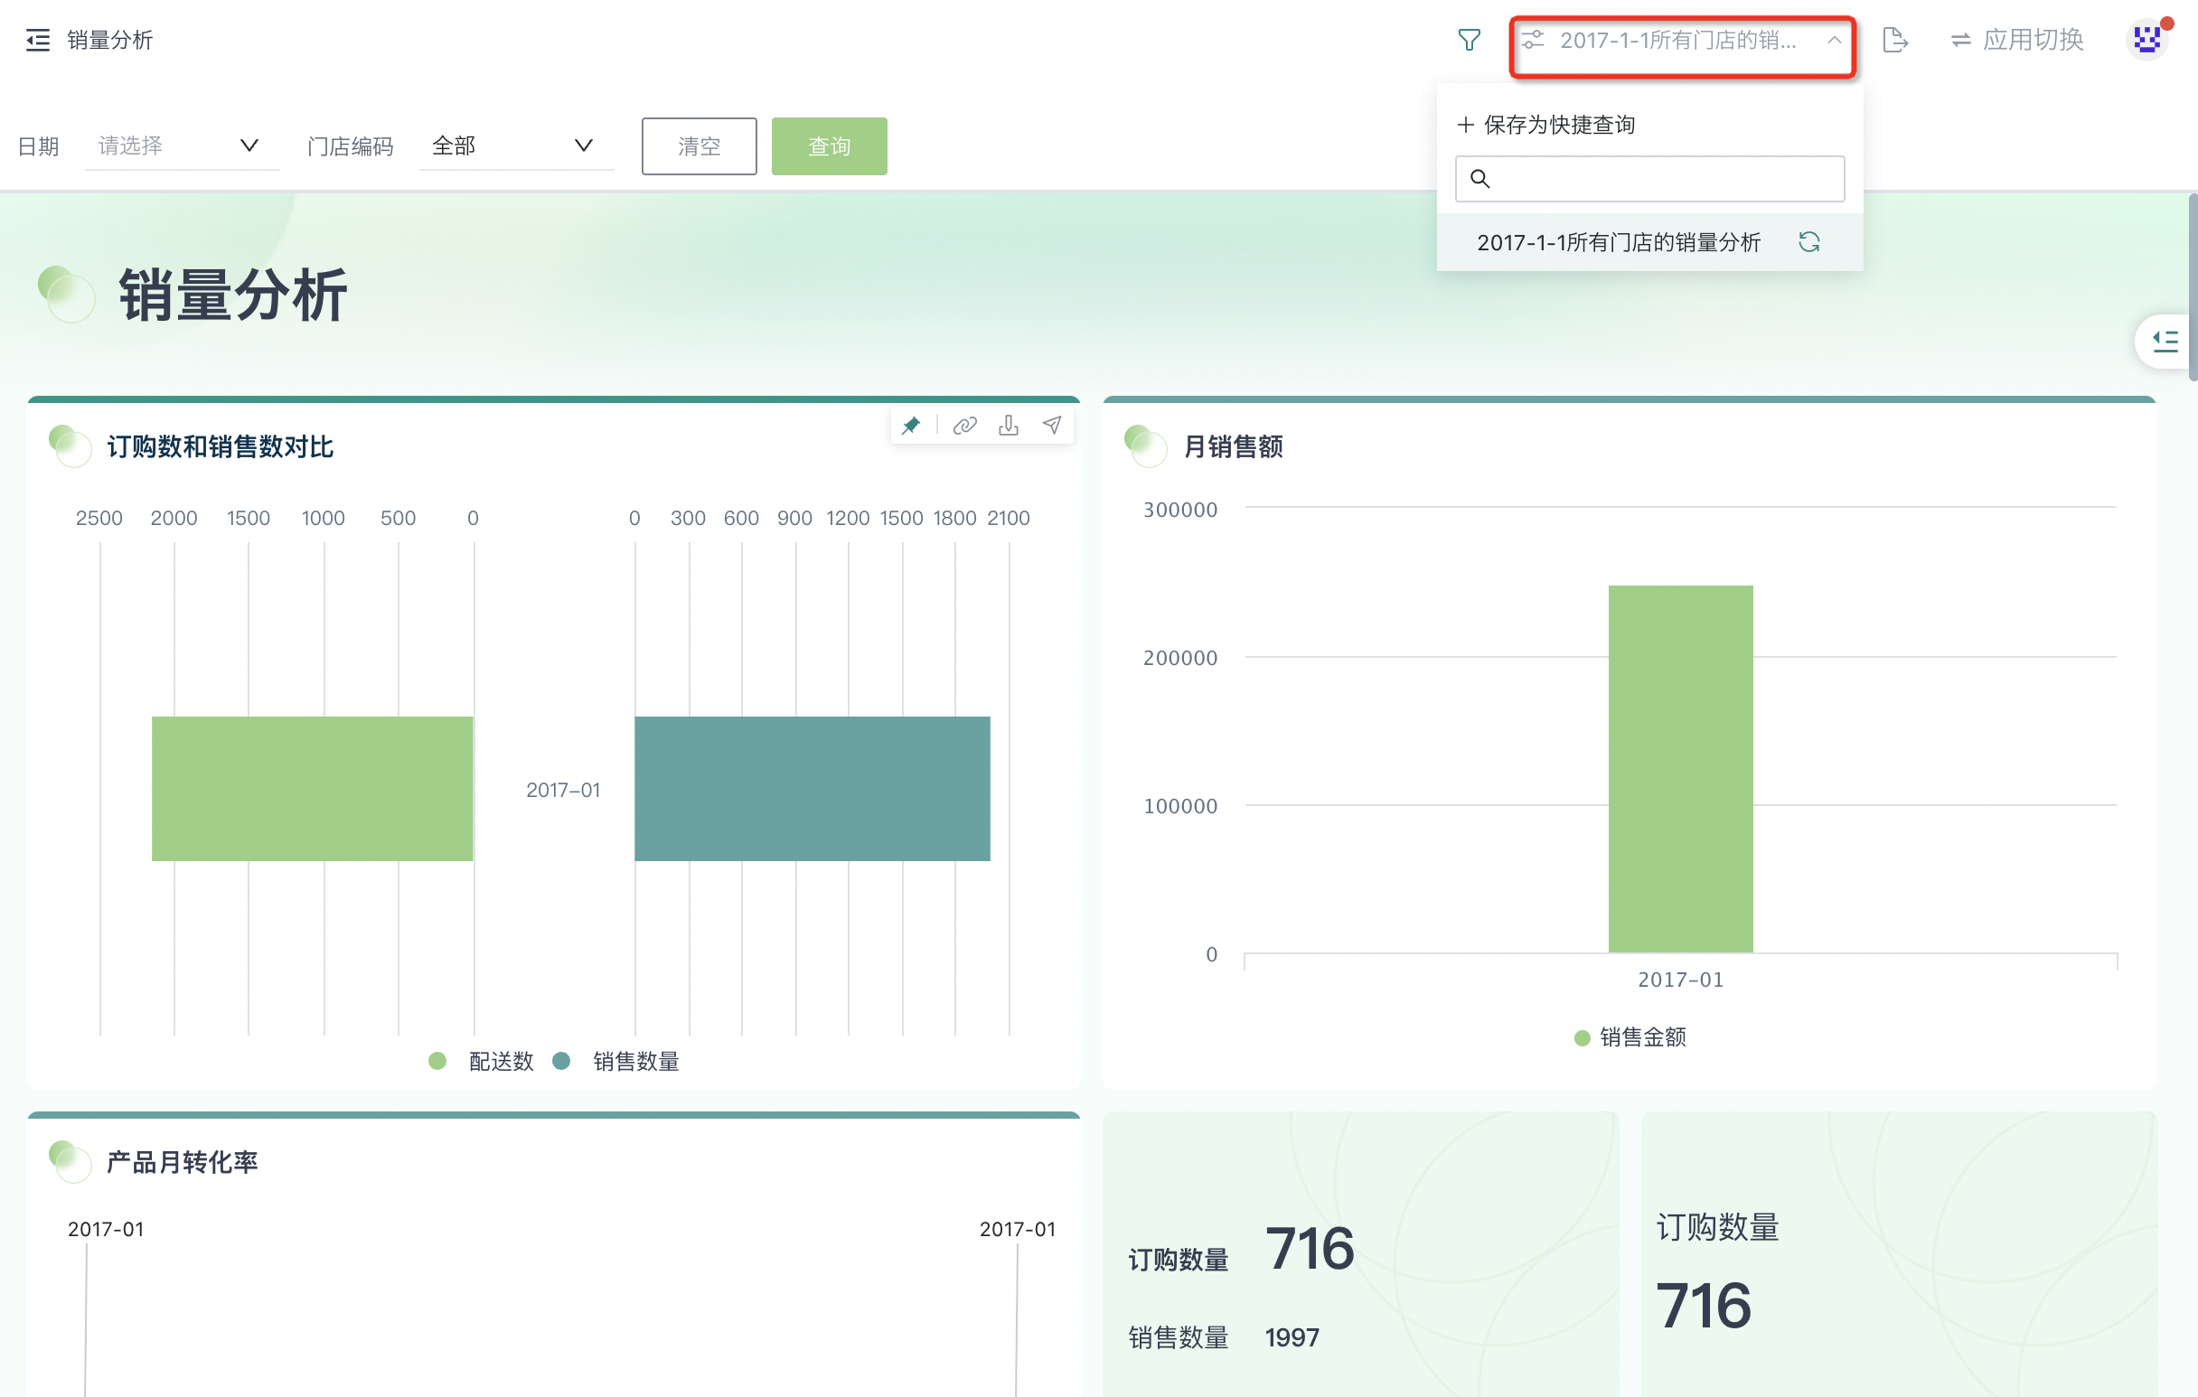This screenshot has height=1397, width=2198.
Task: Click the 清空 button
Action: [x=699, y=146]
